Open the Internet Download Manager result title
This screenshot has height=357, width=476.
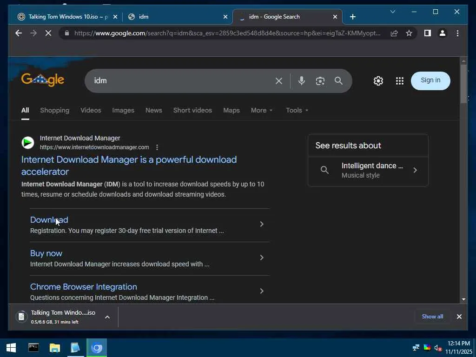point(129,165)
